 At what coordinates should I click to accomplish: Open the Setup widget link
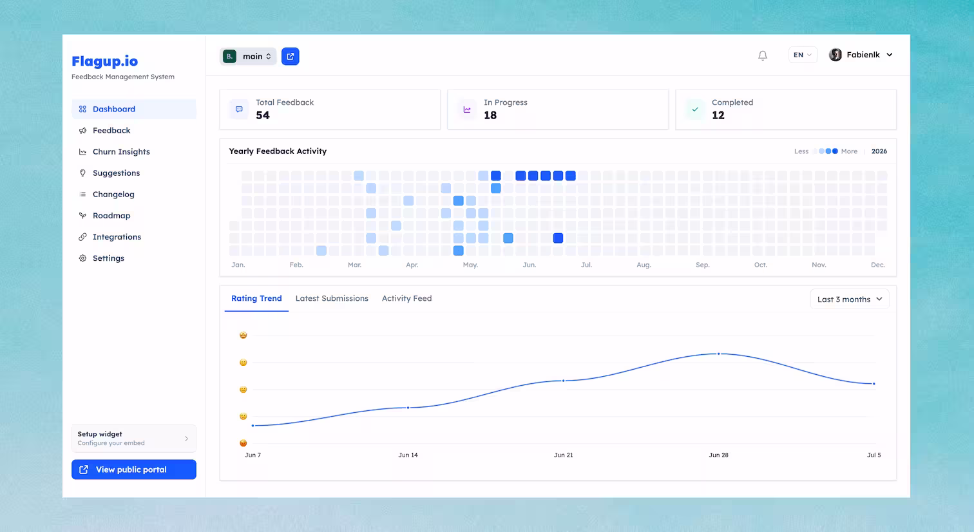tap(134, 439)
